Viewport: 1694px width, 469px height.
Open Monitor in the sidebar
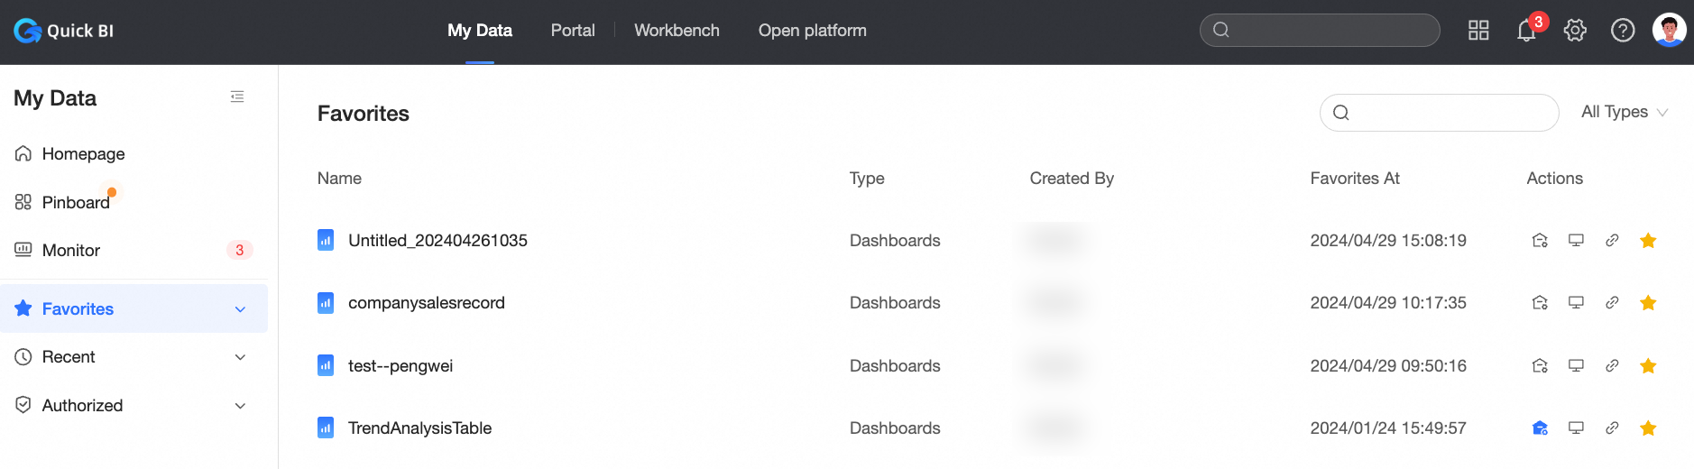71,251
